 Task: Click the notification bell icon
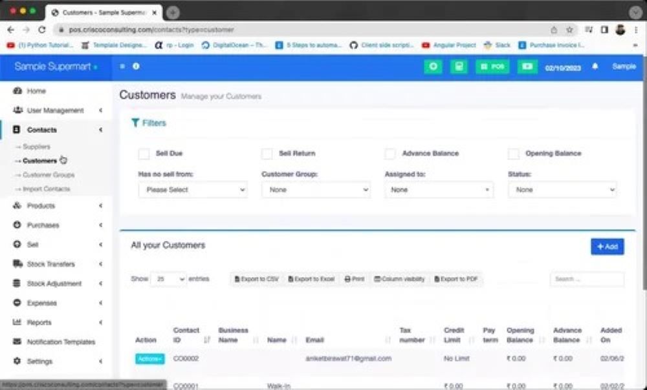595,67
